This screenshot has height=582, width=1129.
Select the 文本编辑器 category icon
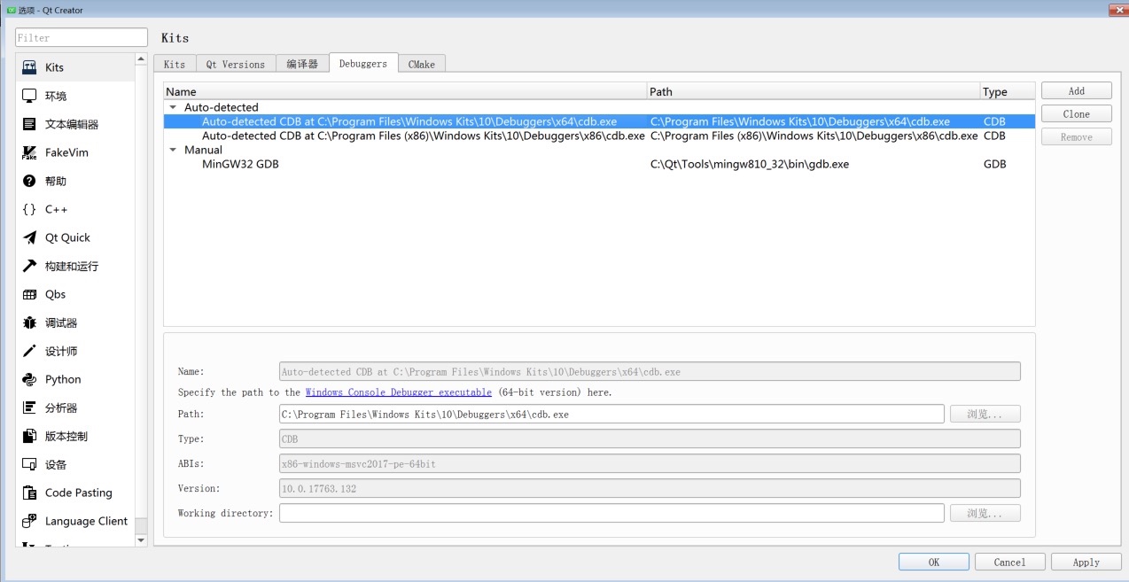(29, 124)
